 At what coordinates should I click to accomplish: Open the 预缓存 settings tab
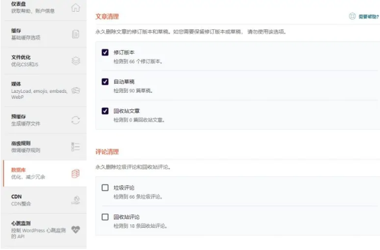45,120
